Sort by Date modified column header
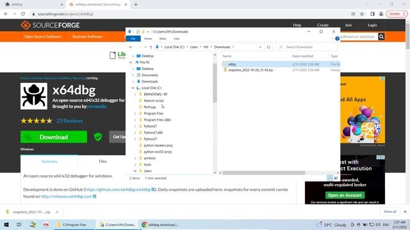 point(302,56)
